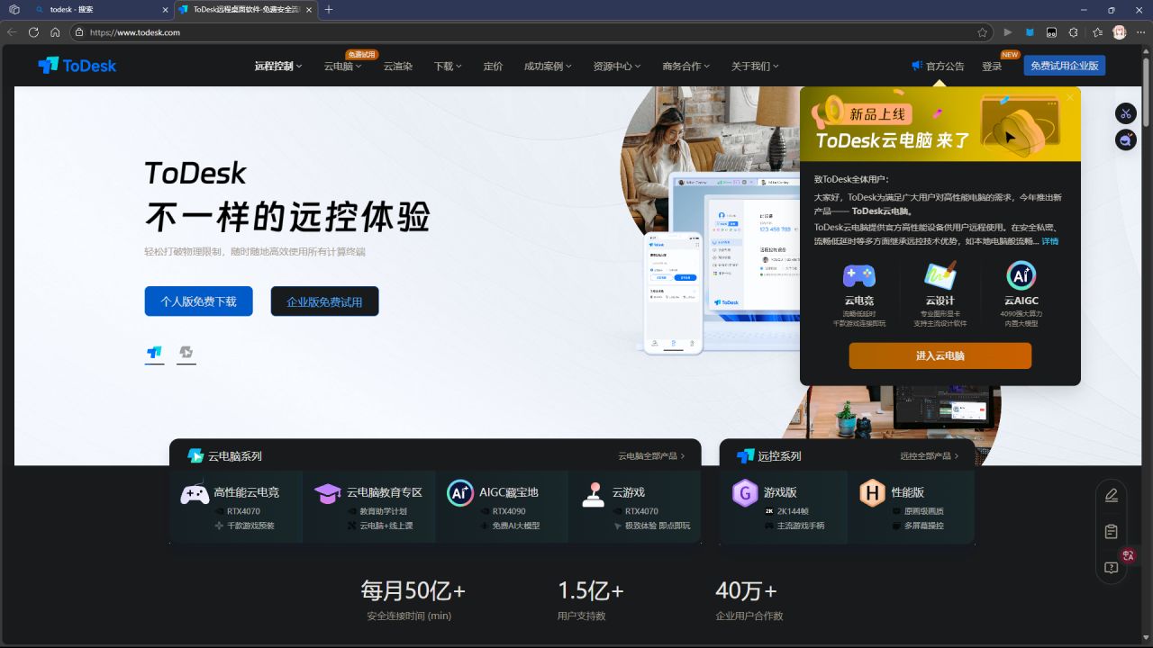Open the 云渲染 nav item
This screenshot has height=648, width=1153.
[398, 66]
